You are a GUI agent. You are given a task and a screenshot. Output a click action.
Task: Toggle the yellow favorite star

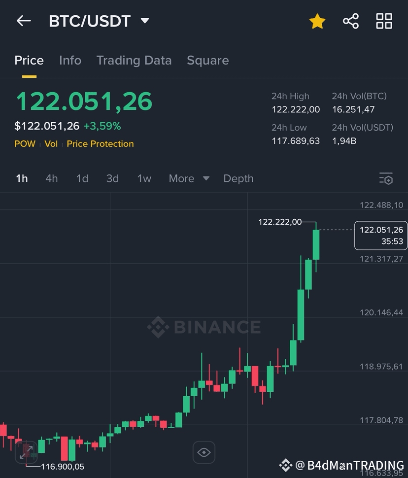coord(317,21)
